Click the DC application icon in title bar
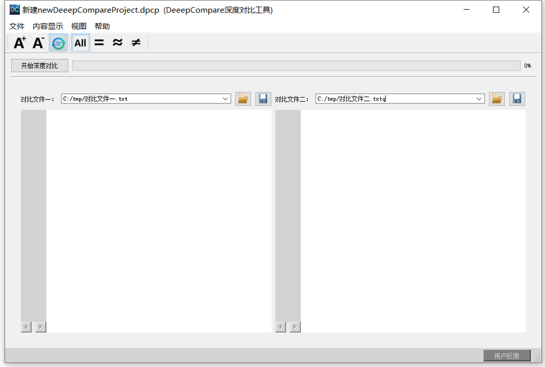Image resolution: width=545 pixels, height=367 pixels. pos(15,10)
